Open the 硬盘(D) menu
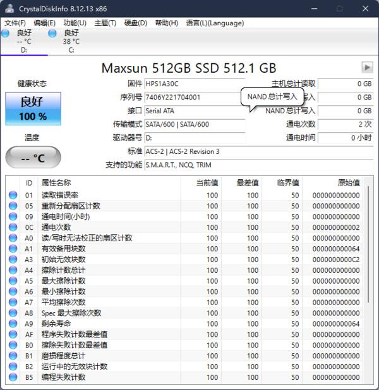 click(x=135, y=23)
